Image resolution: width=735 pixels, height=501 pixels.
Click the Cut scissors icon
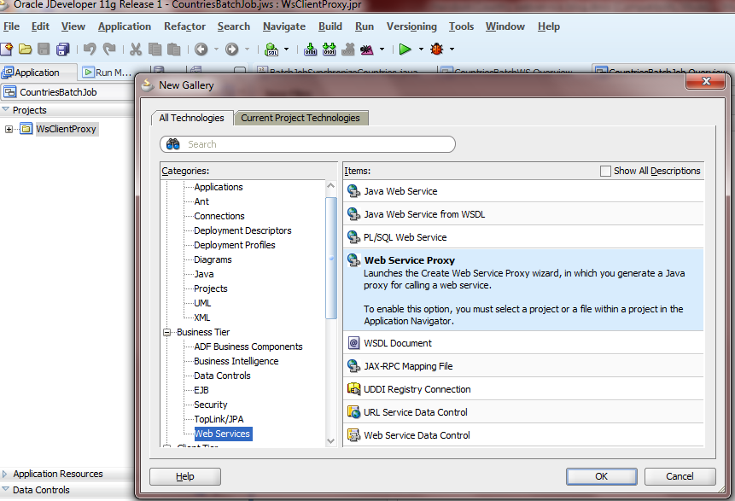tap(136, 50)
